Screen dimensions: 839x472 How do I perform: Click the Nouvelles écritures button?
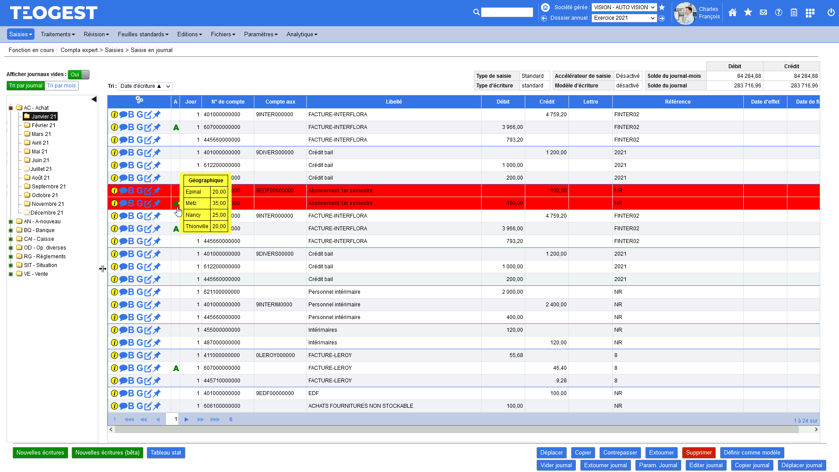(40, 453)
